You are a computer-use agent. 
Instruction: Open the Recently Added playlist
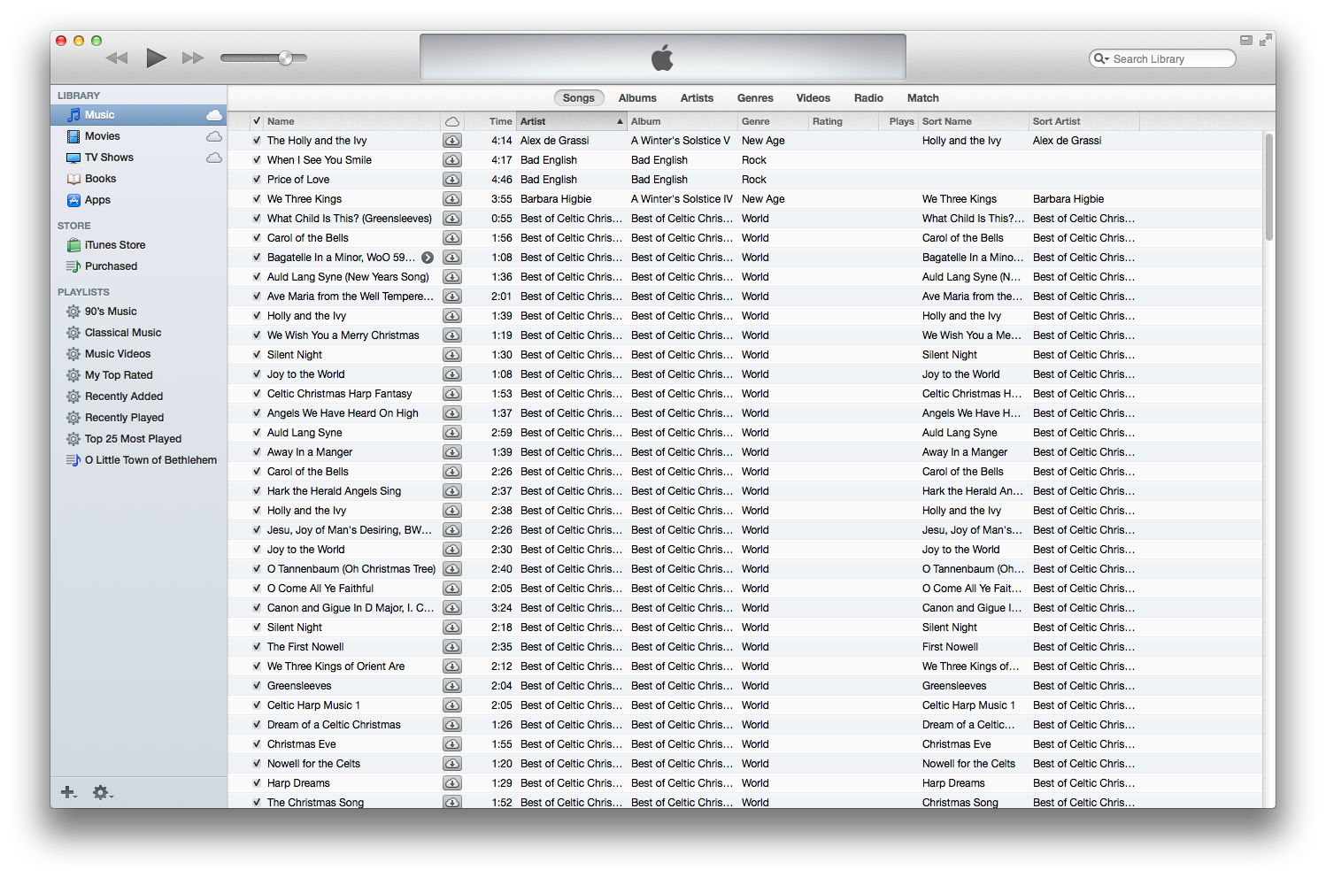[124, 397]
